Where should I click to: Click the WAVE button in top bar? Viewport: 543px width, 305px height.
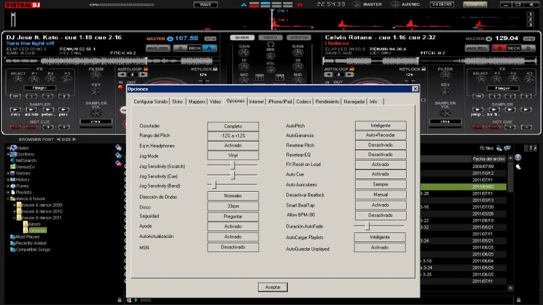point(206,4)
